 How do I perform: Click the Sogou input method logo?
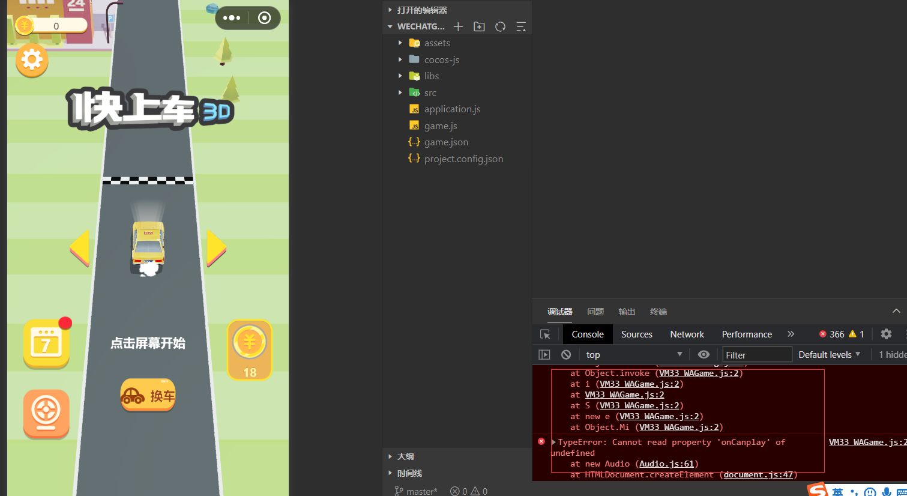(x=818, y=490)
